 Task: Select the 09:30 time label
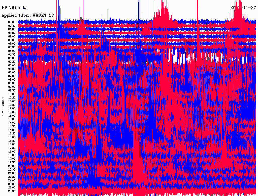tap(12, 90)
